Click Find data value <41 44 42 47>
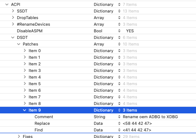Viewport: 196px width, 138px height. pos(137,130)
